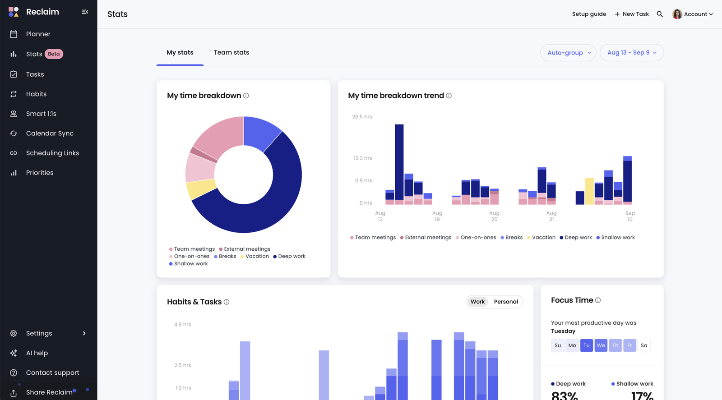This screenshot has height=400, width=722.
Task: Open Scheduling Links via the chain icon
Action: 14,153
